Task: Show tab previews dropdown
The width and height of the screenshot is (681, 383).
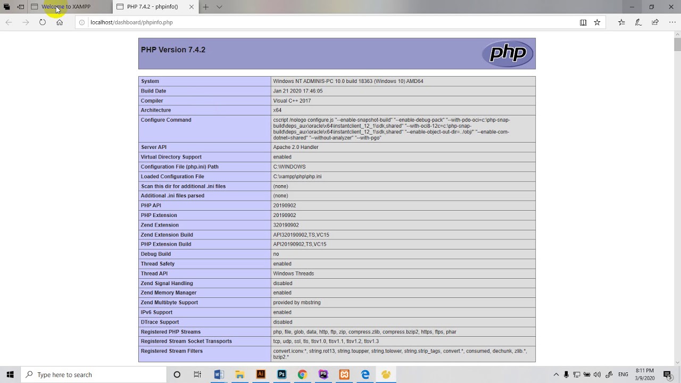Action: pyautogui.click(x=219, y=7)
